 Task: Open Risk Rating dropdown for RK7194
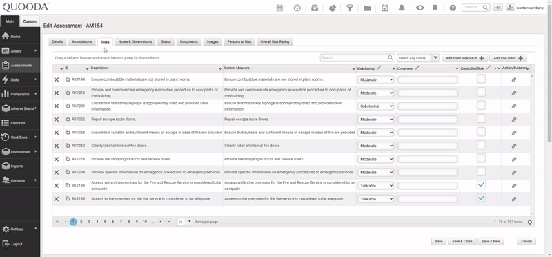coord(375,79)
